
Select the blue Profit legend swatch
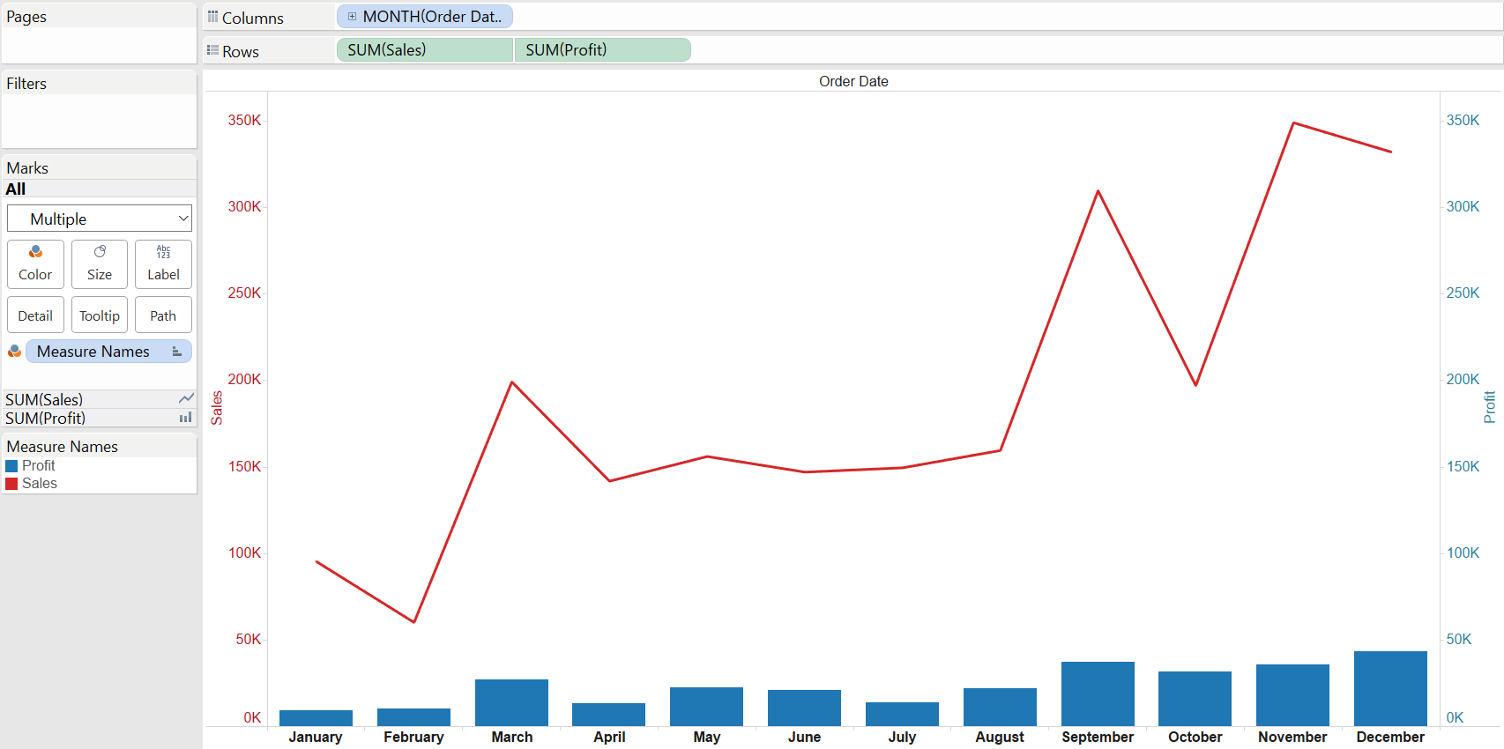[x=11, y=465]
